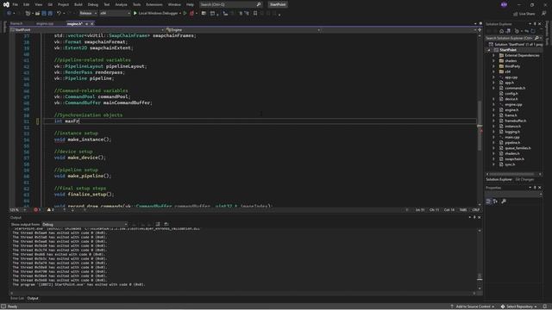Click the Open File folder toolbar icon
This screenshot has width=552, height=310.
point(37,14)
